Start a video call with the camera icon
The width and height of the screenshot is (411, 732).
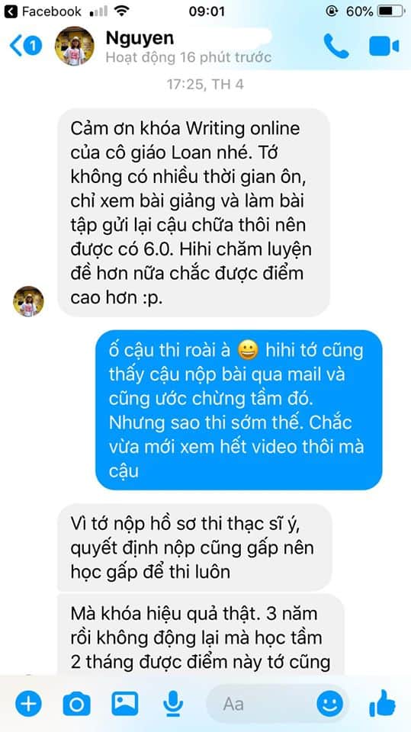coord(384,47)
